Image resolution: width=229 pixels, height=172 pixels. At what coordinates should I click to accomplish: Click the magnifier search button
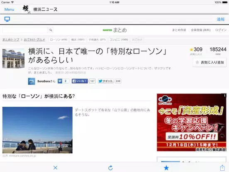[51, 30]
